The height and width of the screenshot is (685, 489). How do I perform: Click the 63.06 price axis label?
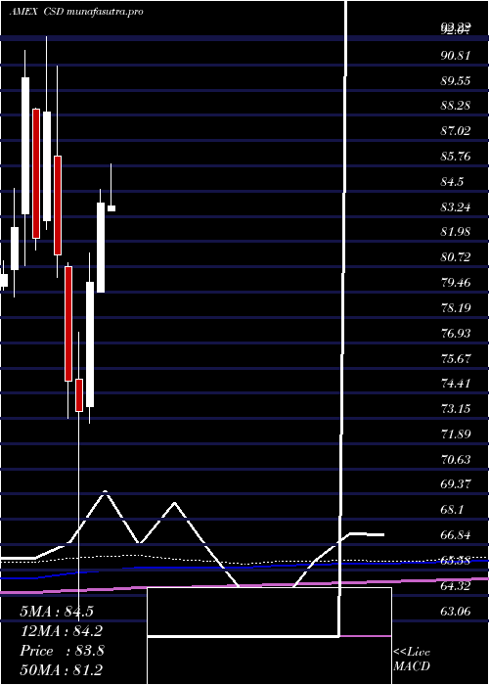click(x=456, y=611)
